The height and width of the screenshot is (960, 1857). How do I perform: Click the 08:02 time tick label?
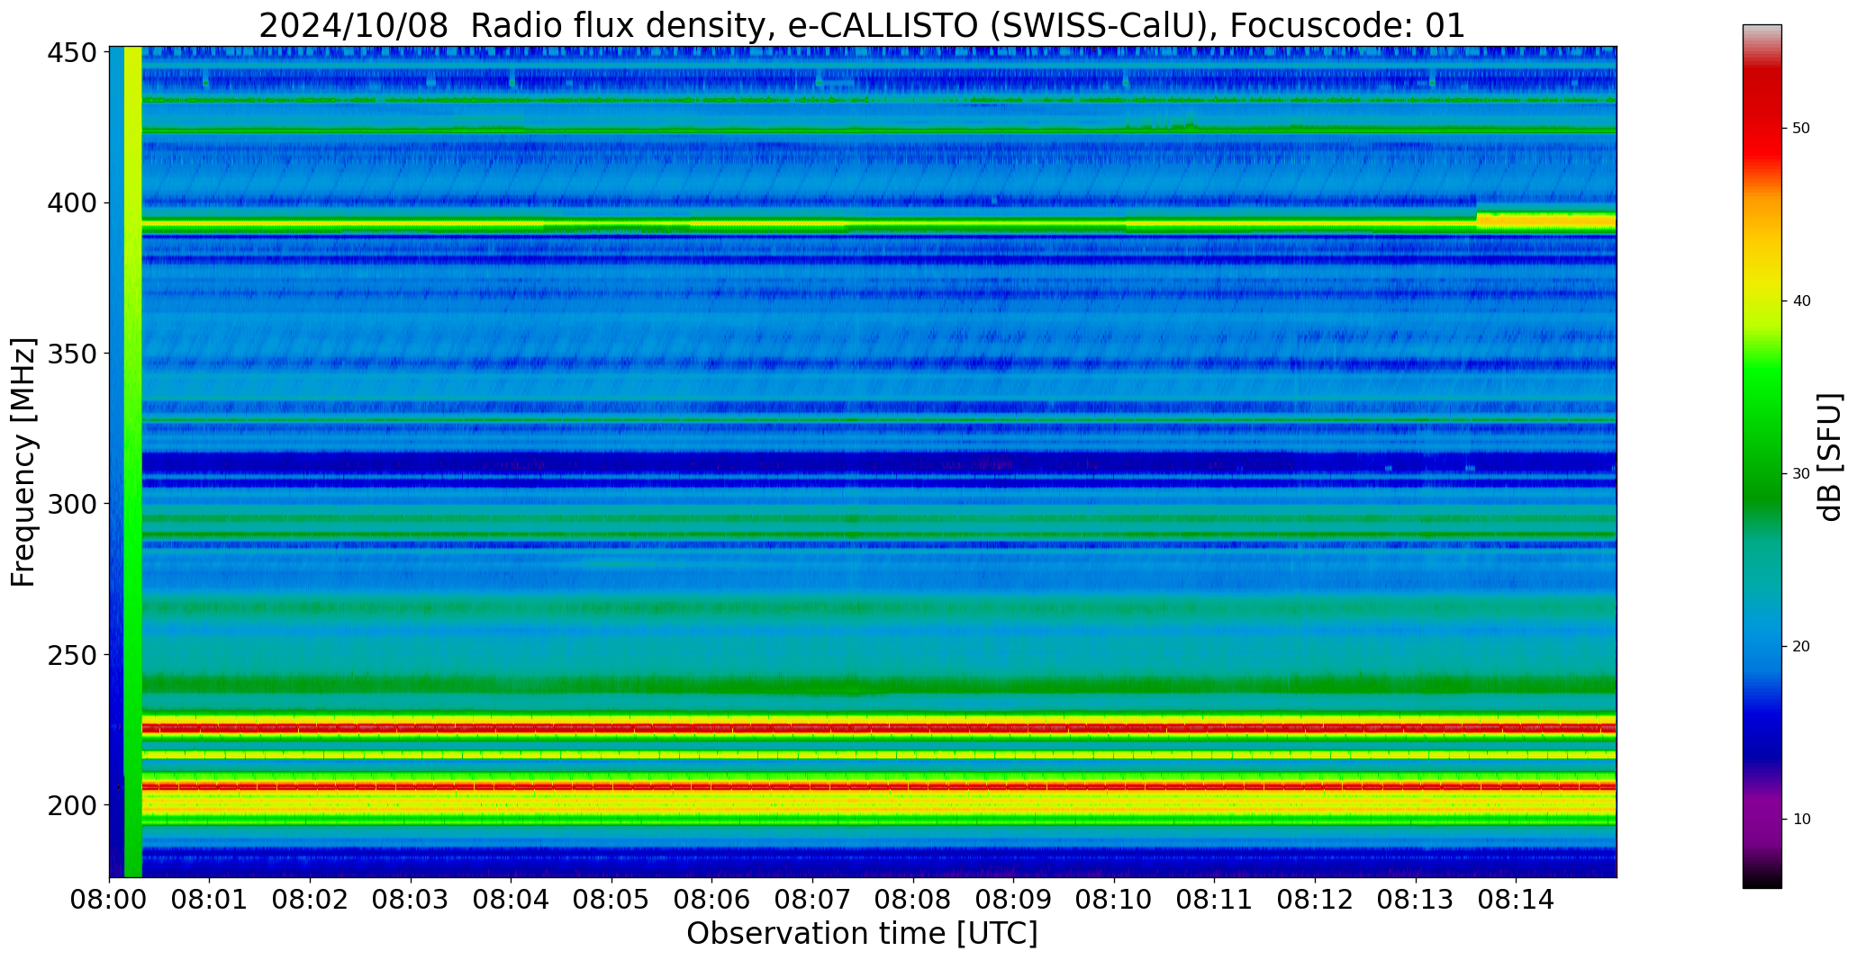click(311, 898)
